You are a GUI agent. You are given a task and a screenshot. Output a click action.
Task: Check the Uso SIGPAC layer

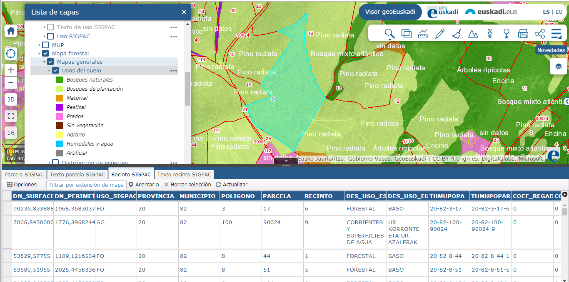tap(50, 36)
